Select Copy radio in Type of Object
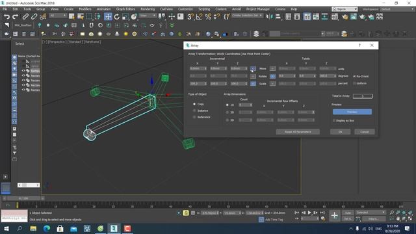The height and width of the screenshot is (234, 416). pyautogui.click(x=194, y=104)
